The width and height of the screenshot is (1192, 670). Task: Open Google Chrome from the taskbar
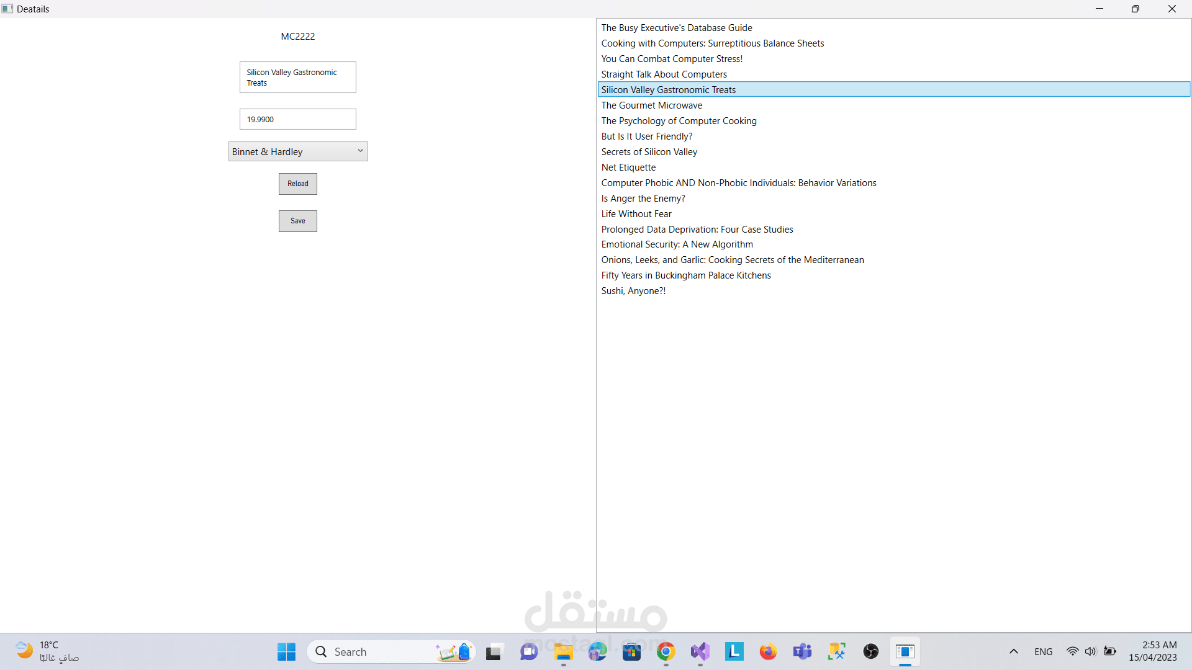coord(666,651)
